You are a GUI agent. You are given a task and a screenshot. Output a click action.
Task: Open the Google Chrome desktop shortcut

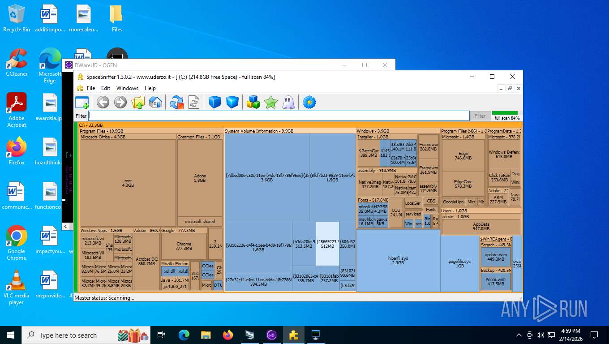[17, 243]
